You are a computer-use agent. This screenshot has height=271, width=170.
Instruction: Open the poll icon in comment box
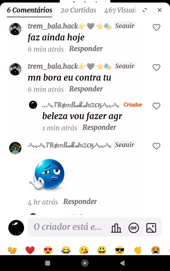116,228
